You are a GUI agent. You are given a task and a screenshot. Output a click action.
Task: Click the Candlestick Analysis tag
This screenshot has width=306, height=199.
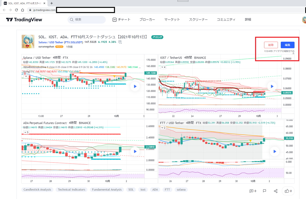click(37, 190)
